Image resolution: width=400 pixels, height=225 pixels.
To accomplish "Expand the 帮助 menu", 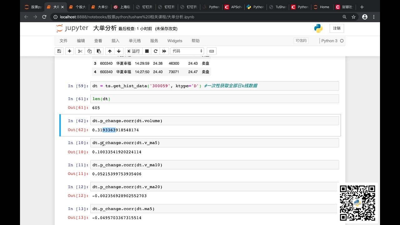I will 195,41.
